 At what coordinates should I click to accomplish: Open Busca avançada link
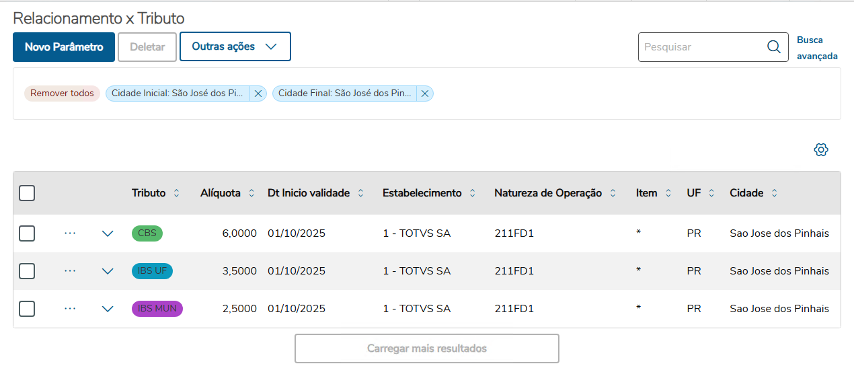point(816,48)
